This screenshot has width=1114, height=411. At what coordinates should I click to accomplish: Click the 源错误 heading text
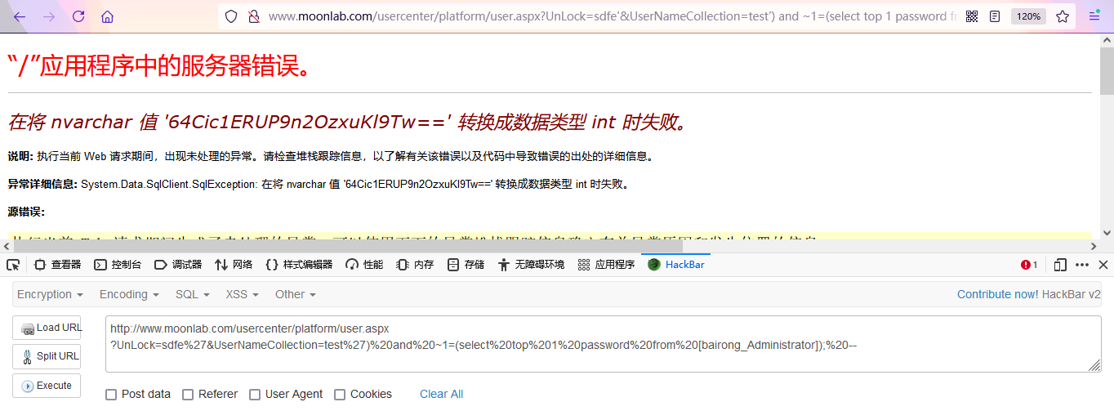(26, 212)
